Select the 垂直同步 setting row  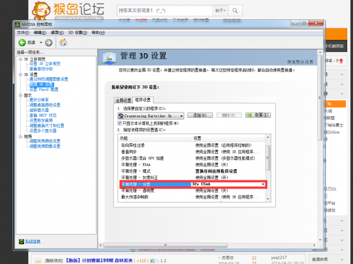192,151
